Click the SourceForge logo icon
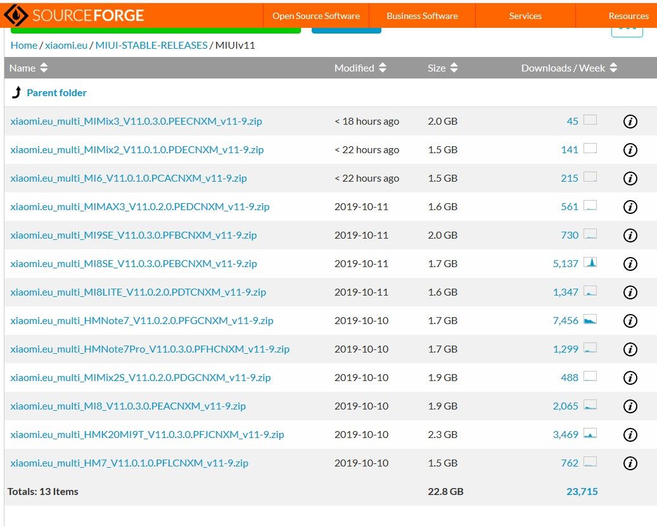The width and height of the screenshot is (657, 526). 16,15
